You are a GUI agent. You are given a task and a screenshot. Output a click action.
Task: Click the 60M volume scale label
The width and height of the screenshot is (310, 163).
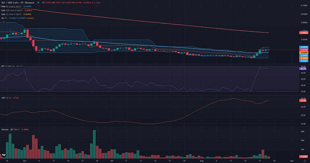tap(302, 132)
